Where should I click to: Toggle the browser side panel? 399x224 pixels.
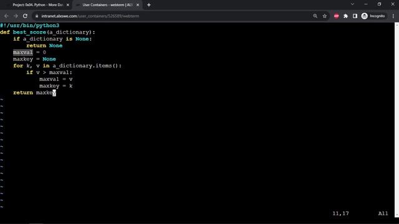click(x=355, y=16)
